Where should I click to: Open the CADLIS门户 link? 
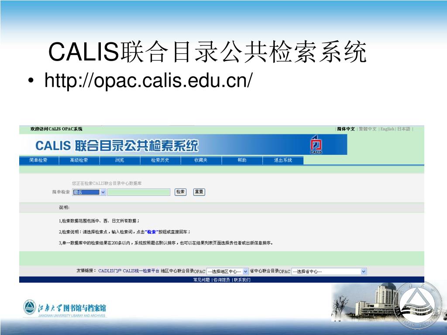[x=110, y=271]
